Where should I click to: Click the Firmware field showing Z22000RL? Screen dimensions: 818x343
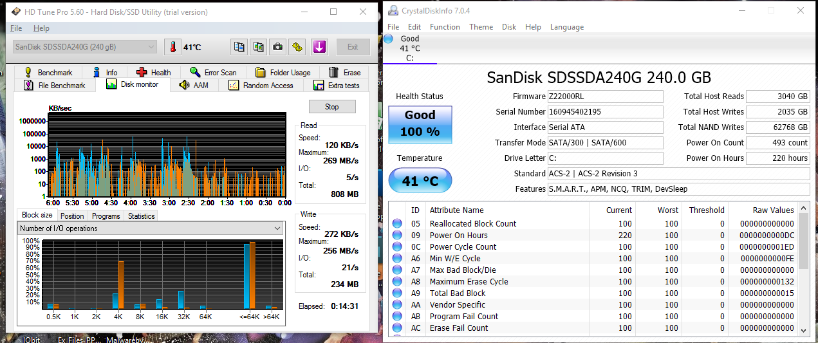[605, 97]
